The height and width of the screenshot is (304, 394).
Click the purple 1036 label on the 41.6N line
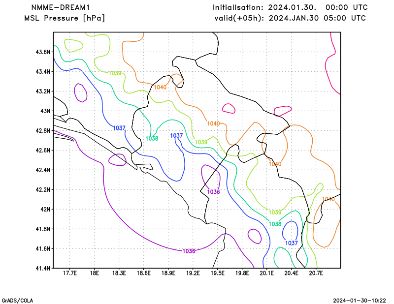[189, 251]
